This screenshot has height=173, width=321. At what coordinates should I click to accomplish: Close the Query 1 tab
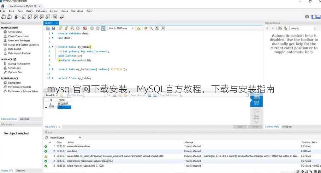tap(57, 23)
